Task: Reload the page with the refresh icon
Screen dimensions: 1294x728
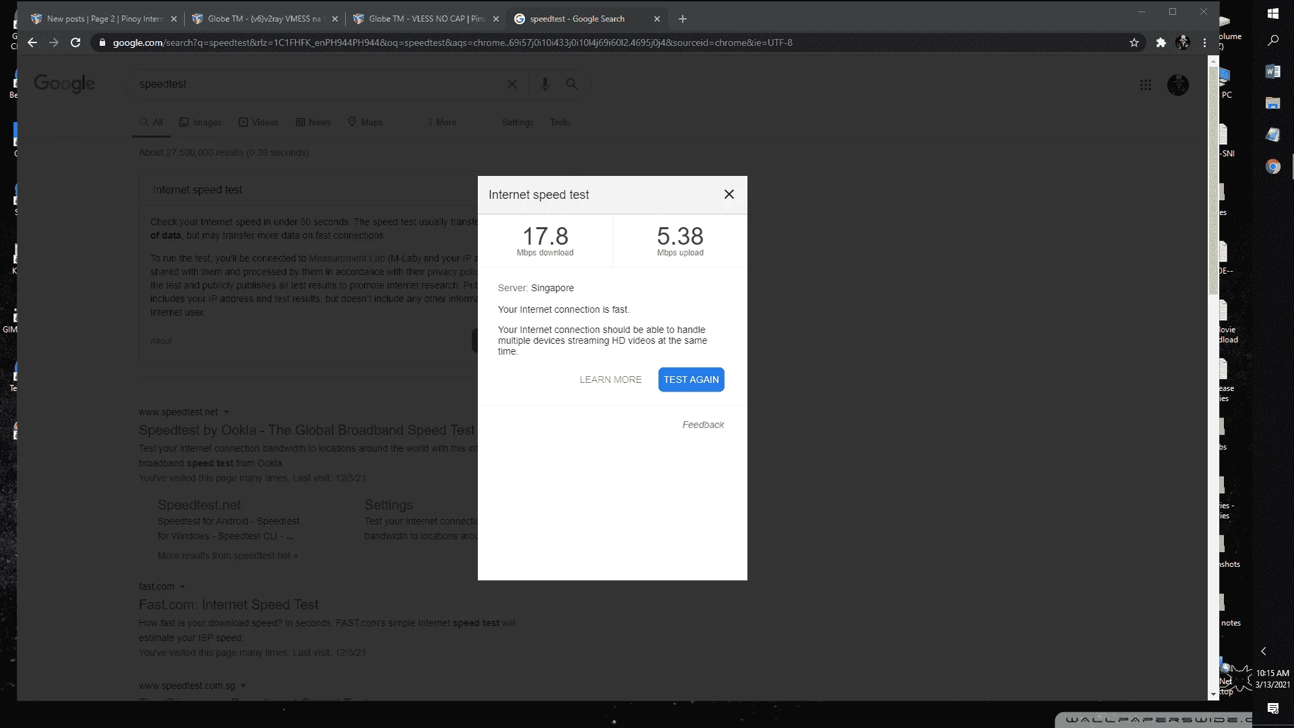Action: pos(75,42)
